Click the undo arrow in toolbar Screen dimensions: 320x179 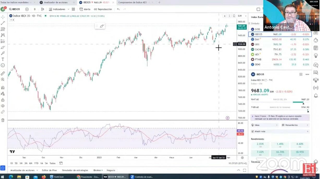(x=118, y=9)
